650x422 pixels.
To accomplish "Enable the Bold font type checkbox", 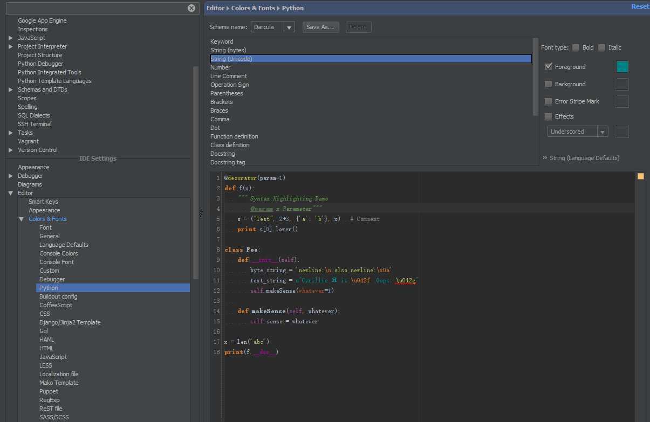I will click(x=576, y=47).
